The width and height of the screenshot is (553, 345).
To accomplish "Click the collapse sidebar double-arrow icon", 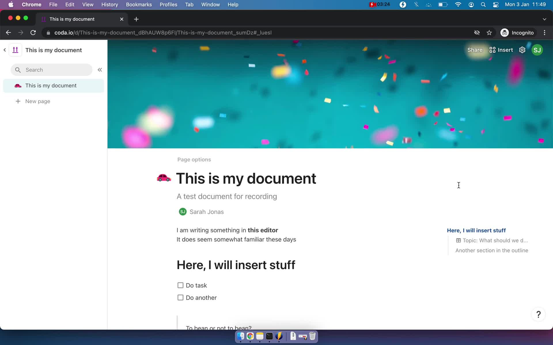I will coord(100,70).
